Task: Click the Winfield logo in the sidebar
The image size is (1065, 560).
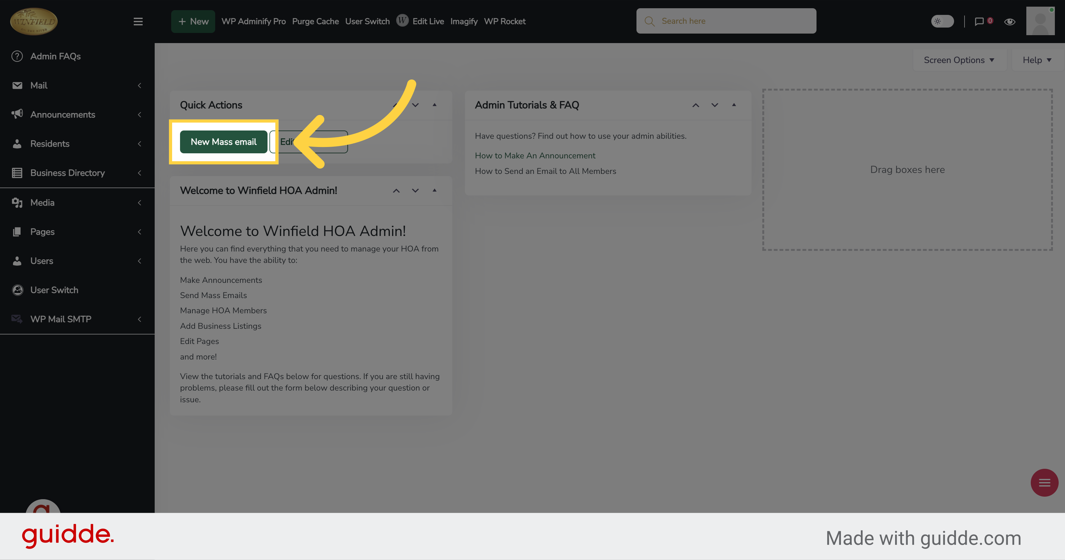Action: point(34,22)
